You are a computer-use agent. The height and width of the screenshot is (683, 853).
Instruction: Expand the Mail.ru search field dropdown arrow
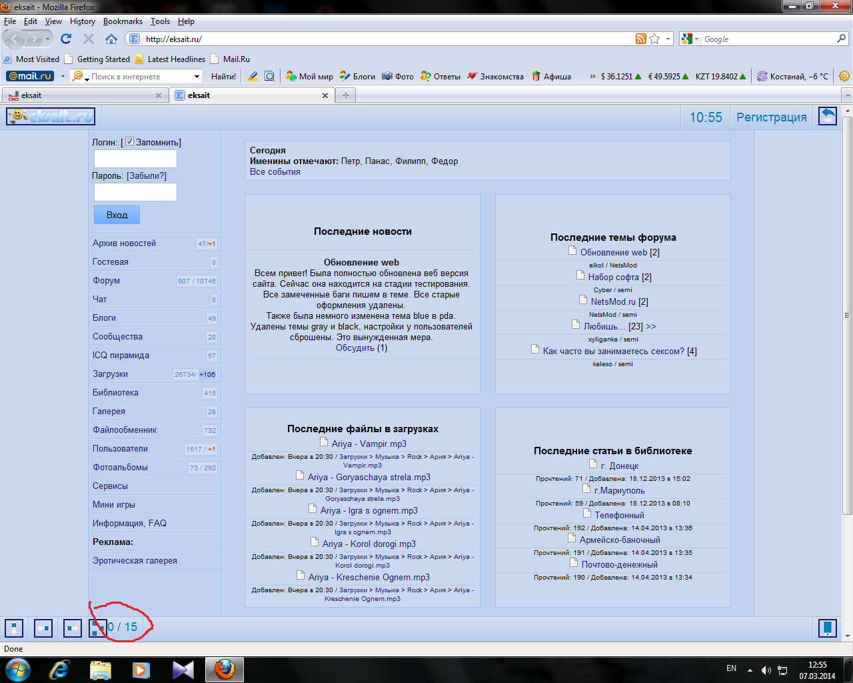click(x=197, y=77)
